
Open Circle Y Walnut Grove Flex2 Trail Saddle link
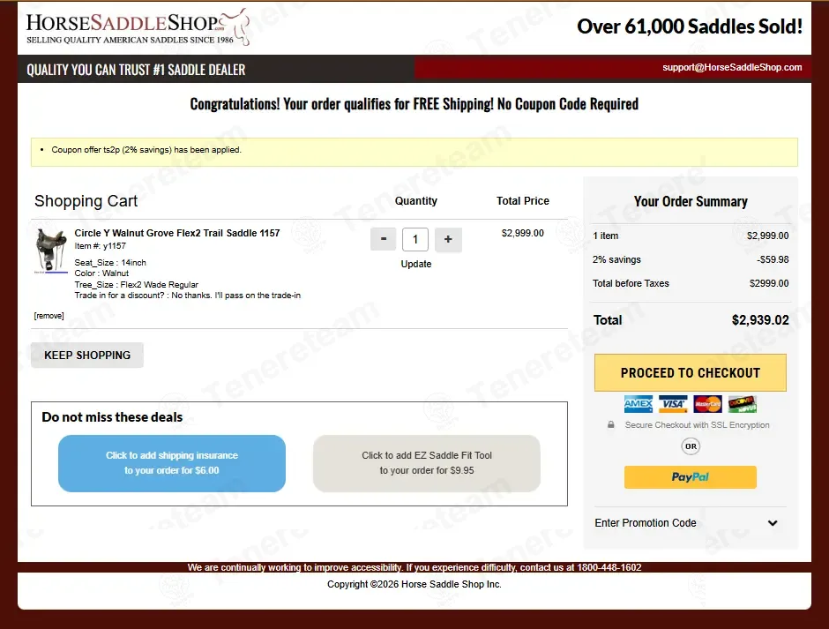[x=177, y=233]
